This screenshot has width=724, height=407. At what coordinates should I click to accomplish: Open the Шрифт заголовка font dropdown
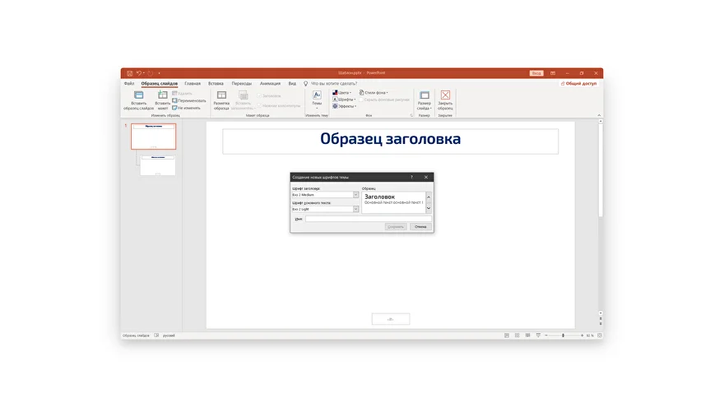pyautogui.click(x=355, y=195)
